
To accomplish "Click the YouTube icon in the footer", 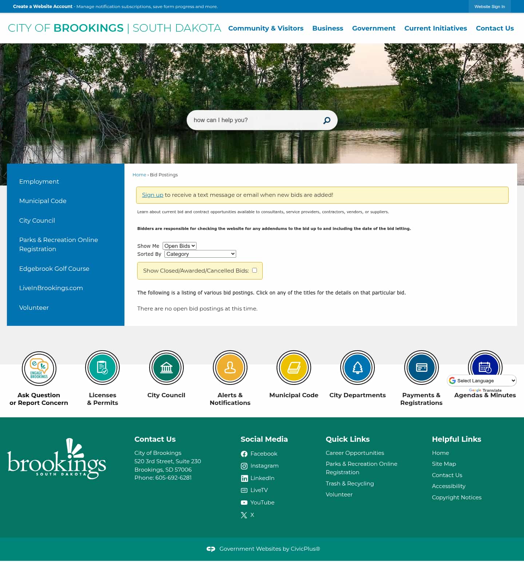I will [244, 503].
